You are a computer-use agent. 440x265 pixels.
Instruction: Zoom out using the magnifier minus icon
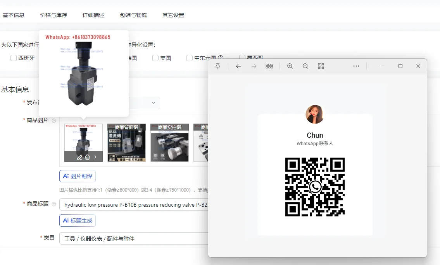[305, 66]
